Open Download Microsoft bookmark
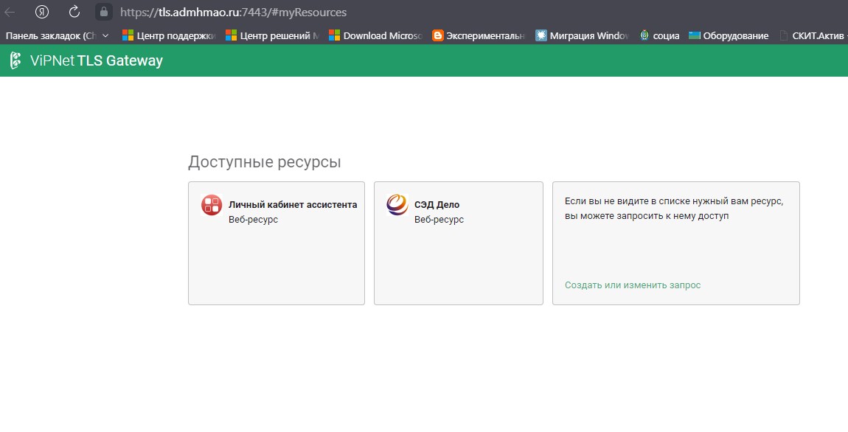The image size is (848, 432). click(375, 35)
